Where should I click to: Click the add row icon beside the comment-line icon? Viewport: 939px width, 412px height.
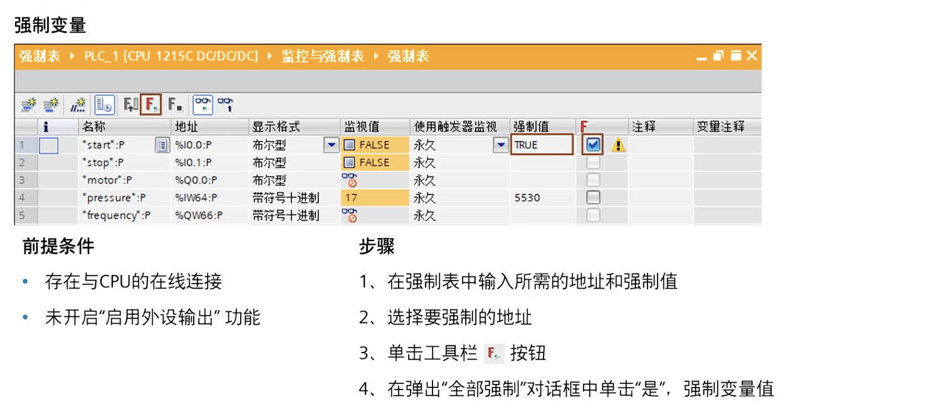tap(51, 105)
